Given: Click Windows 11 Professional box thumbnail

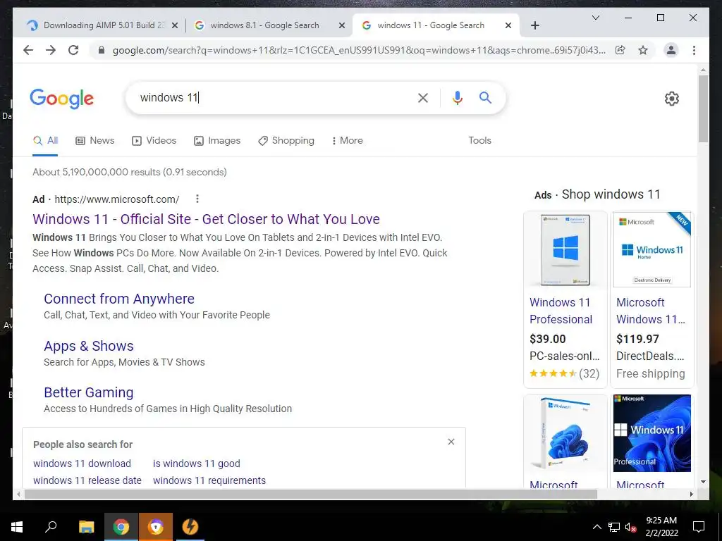Looking at the screenshot, I should coord(565,250).
